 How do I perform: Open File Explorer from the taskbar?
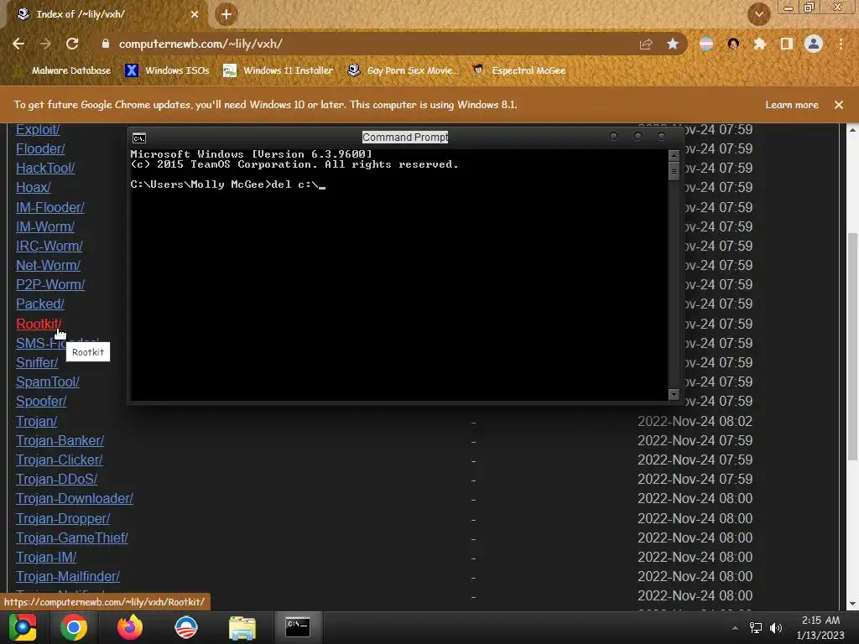coord(242,627)
